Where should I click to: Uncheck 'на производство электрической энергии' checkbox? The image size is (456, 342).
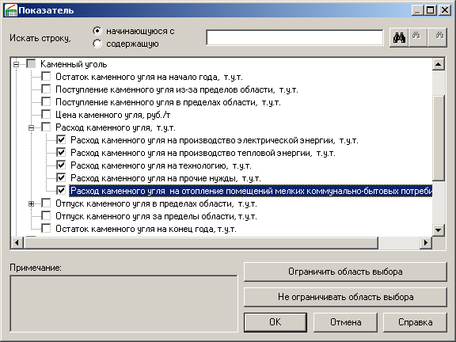[x=61, y=140]
